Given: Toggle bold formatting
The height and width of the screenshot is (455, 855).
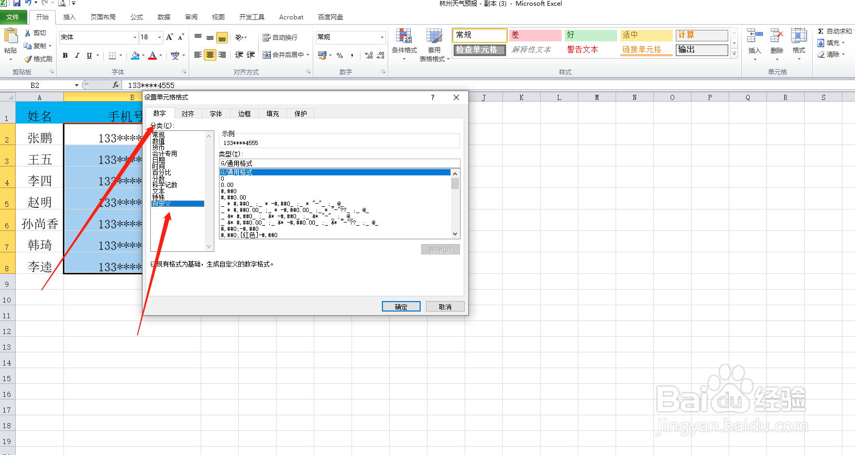Looking at the screenshot, I should coord(65,55).
